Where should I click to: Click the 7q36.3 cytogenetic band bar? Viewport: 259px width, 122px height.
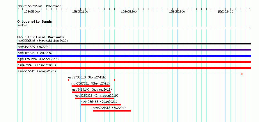click(134, 28)
